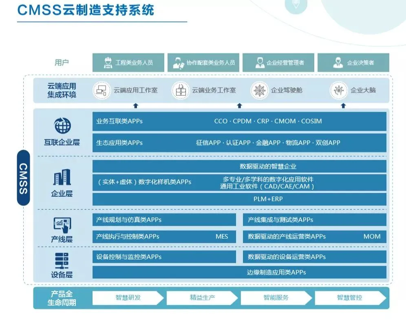This screenshot has width=406, height=321.
Task: Click the MES text
Action: point(222,237)
